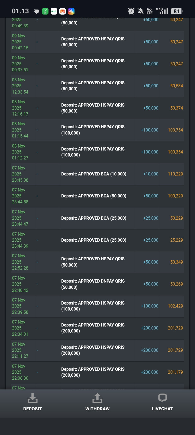Tap the 110,229 balance value
195x435 pixels.
coord(175,174)
